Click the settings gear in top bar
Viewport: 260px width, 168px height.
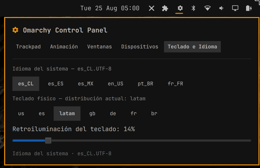coord(180,8)
